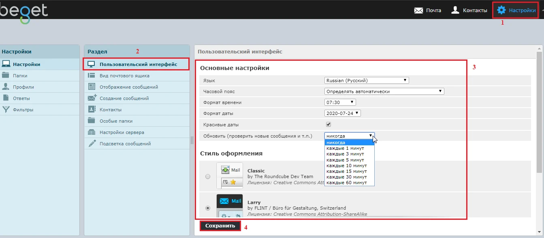This screenshot has width=544, height=238.
Task: Select the Профили person icon
Action: point(6,87)
